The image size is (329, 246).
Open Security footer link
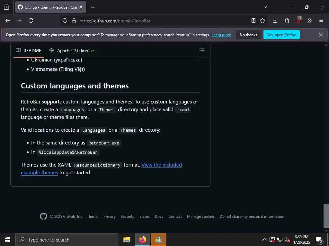point(127,217)
